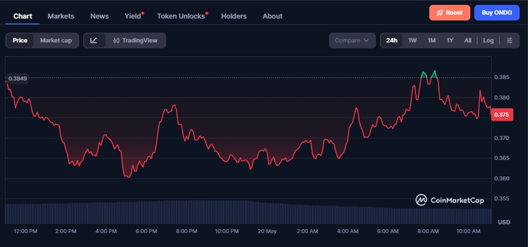Click the red 0.375 current price tag
528x247 pixels.
[x=502, y=115]
